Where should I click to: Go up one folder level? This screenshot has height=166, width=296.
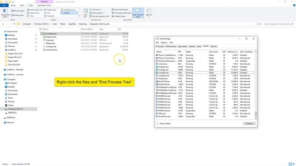14,24
